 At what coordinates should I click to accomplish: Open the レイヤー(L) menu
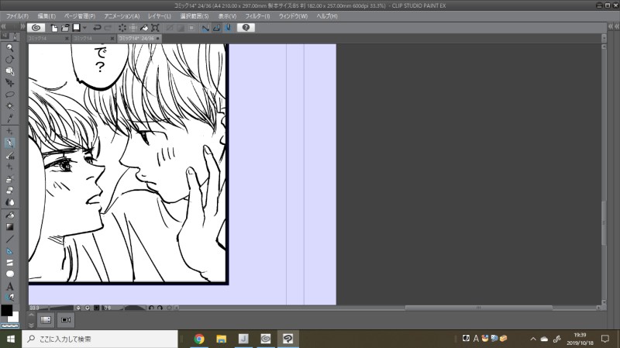coord(160,16)
